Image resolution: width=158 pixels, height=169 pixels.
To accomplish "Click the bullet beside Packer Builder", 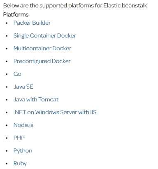I will (x=7, y=23).
